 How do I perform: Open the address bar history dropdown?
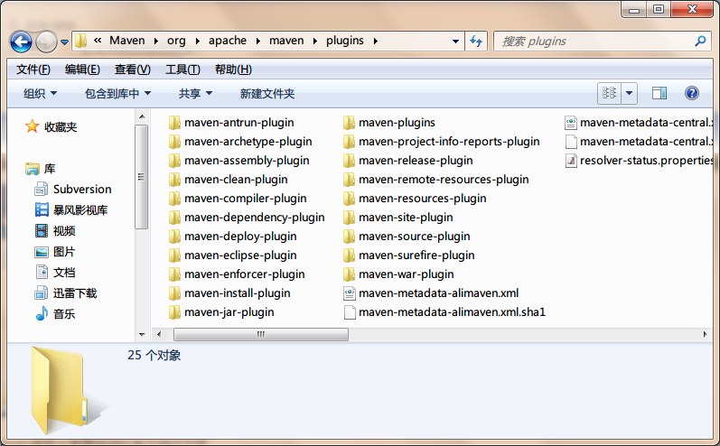tap(455, 42)
